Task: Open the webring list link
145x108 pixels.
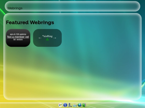Action: 15,39
